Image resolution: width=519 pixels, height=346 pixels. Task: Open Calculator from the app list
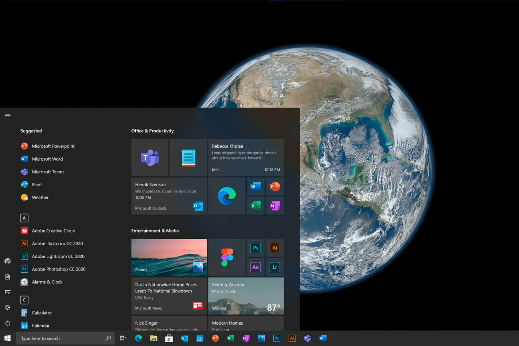(x=42, y=312)
